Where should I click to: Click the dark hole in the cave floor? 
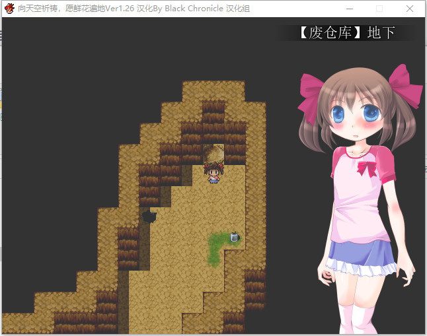point(149,217)
